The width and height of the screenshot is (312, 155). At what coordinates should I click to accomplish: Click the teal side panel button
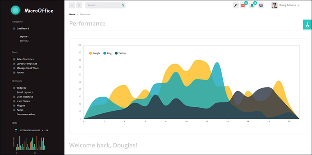(x=307, y=25)
